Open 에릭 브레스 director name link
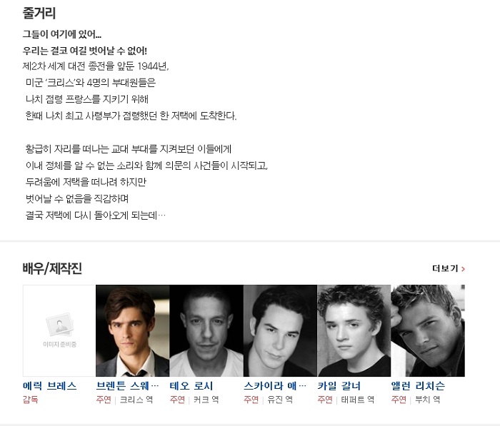Image resolution: width=500 pixels, height=426 pixels. tap(50, 386)
